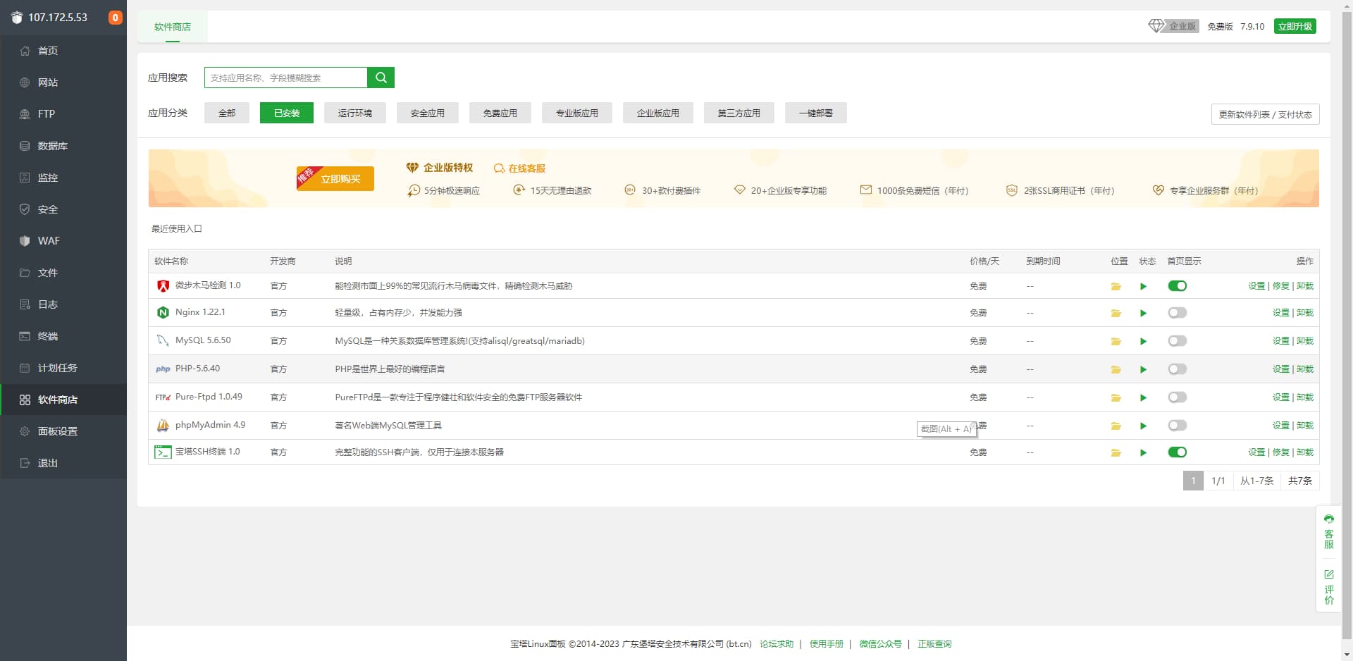Click the 立即升级 button

click(x=1295, y=26)
